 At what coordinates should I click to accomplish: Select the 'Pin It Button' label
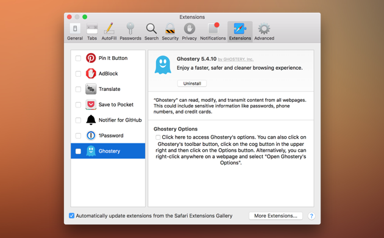113,58
